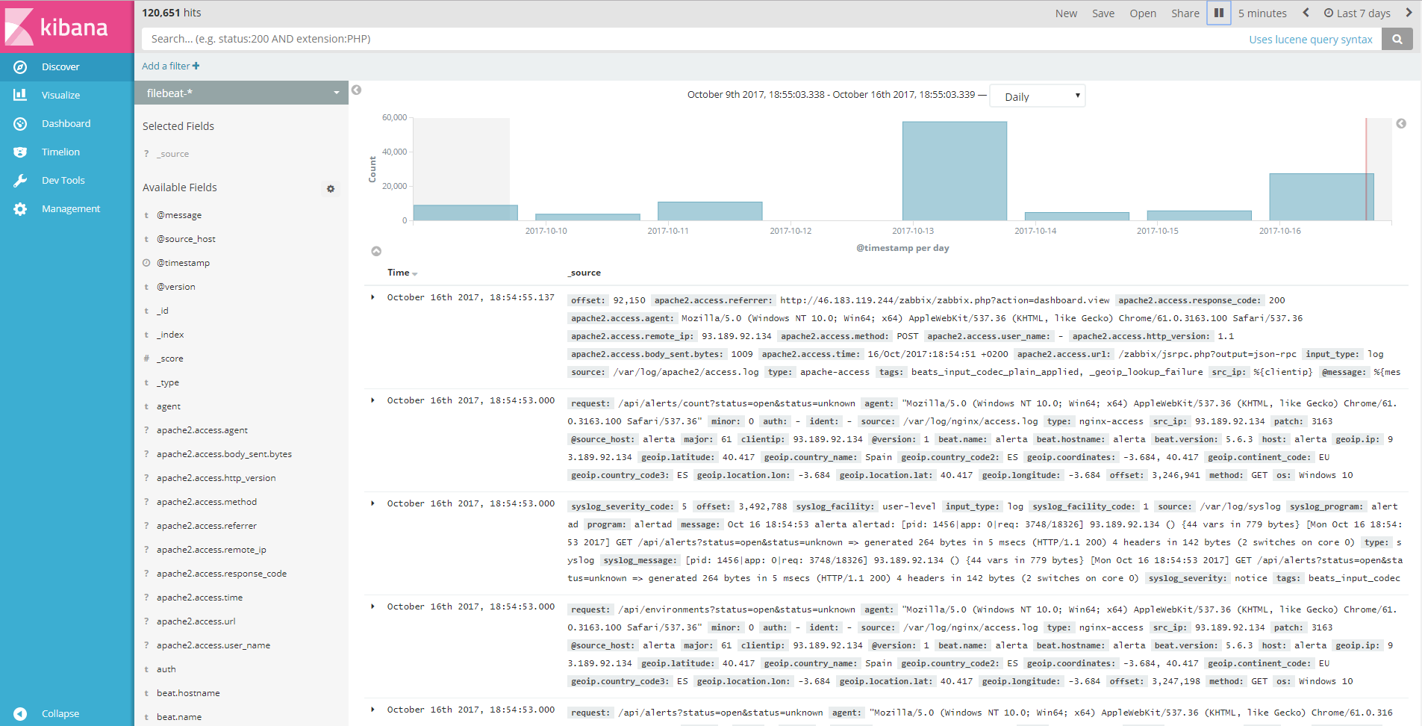Open the Management gear icon
The height and width of the screenshot is (726, 1422).
click(x=20, y=209)
